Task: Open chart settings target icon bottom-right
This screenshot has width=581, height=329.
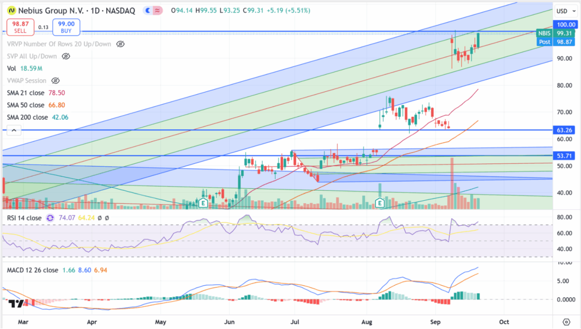Action: pos(566,322)
